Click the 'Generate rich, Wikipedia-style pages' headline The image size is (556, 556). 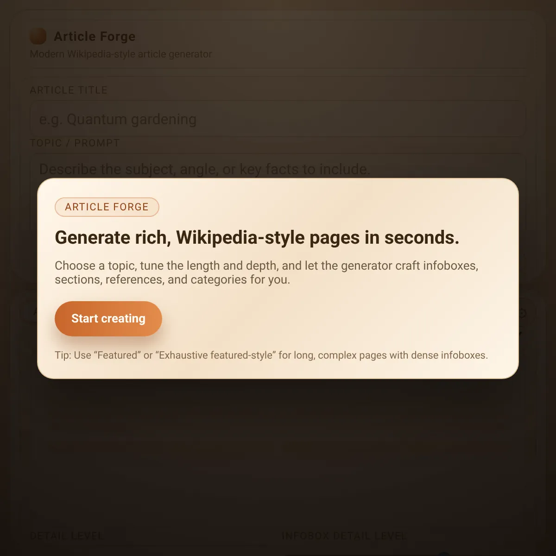(257, 238)
